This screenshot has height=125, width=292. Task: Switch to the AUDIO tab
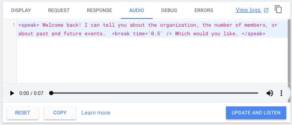(137, 10)
